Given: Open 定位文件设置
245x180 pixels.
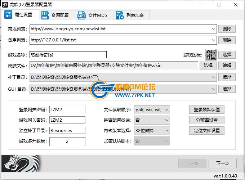Looking at the screenshot, I should click(x=207, y=131).
